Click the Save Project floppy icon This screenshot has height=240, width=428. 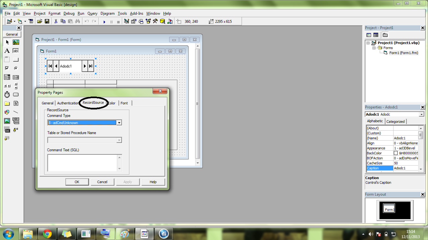[47, 21]
